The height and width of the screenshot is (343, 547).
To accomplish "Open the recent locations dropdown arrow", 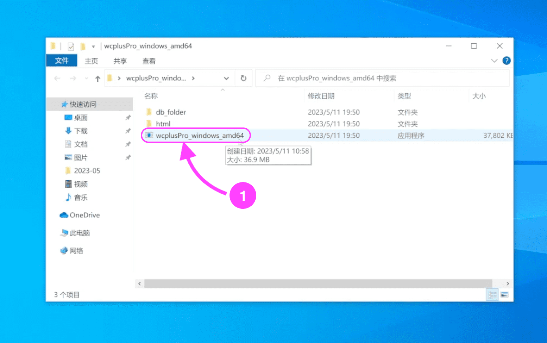I will (x=86, y=78).
